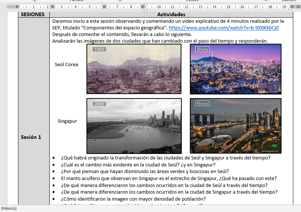The height and width of the screenshot is (212, 301).
Task: Click the line "Analizarán las imágenes de dos ciudades"
Action: pyautogui.click(x=160, y=41)
